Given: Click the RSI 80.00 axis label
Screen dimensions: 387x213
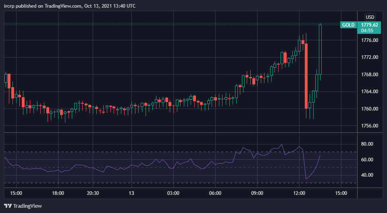Looking at the screenshot, I should click(367, 144).
